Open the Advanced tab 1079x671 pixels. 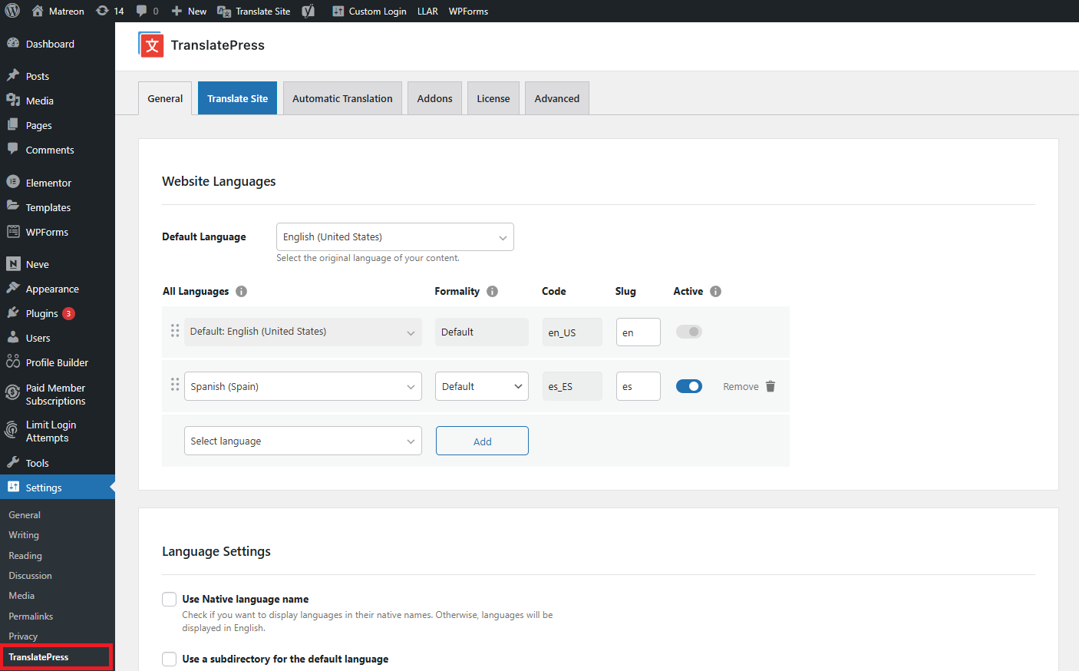[x=557, y=98]
